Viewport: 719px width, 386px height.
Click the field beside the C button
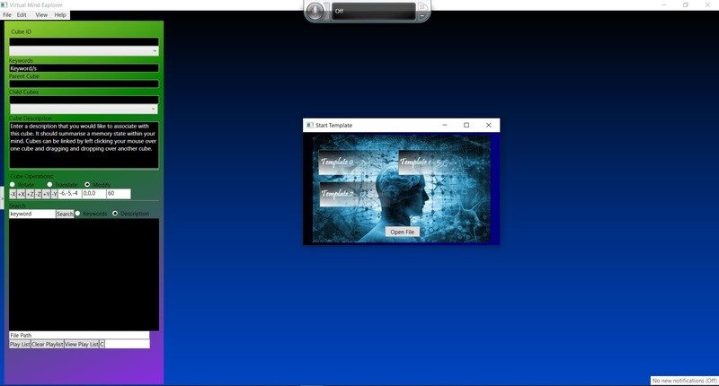pos(127,344)
